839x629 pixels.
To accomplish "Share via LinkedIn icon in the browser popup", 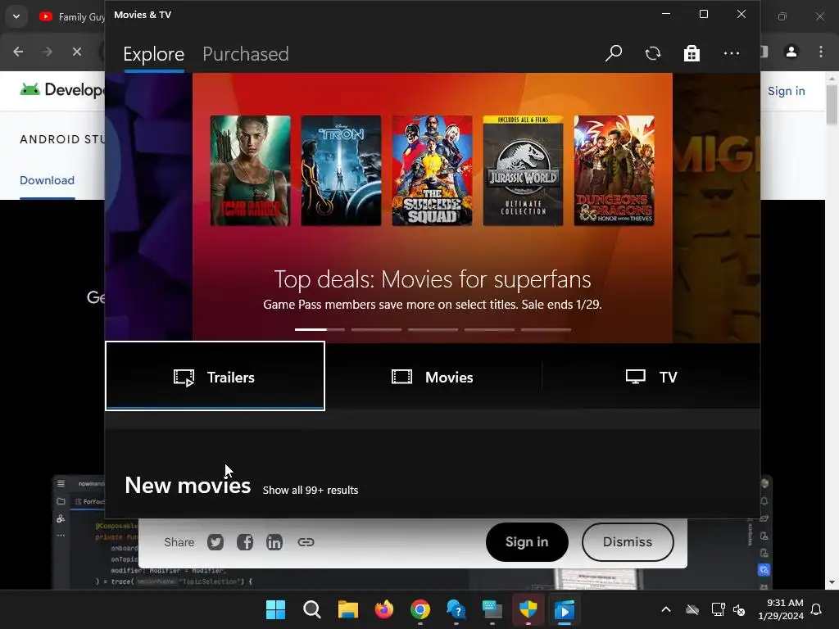I will 274,542.
